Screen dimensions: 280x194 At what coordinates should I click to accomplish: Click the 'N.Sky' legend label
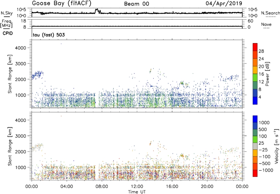click(7, 13)
